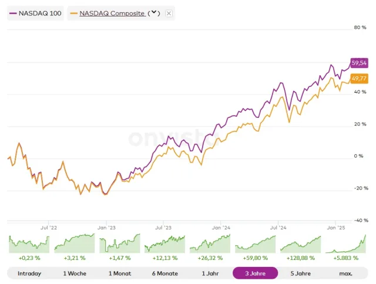This screenshot has width=376, height=284.
Task: Click the NASDAQ Composite legend link
Action: [112, 13]
